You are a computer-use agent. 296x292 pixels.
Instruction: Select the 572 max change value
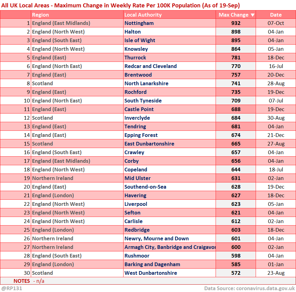(236, 273)
